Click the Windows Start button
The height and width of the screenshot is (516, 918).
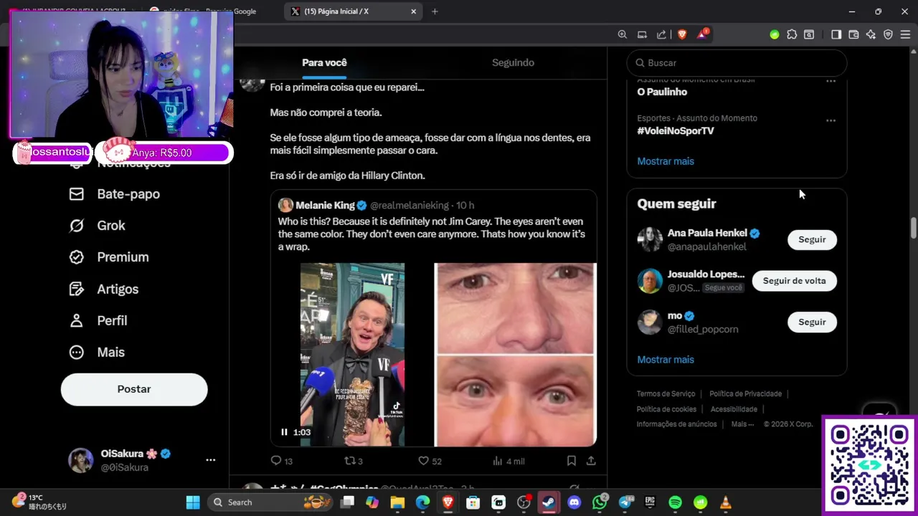click(193, 502)
